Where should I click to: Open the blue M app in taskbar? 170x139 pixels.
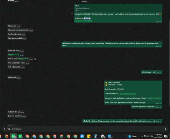coord(82,136)
